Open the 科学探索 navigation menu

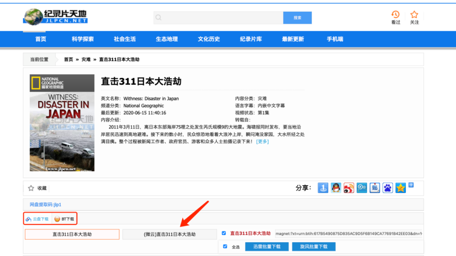tap(83, 39)
